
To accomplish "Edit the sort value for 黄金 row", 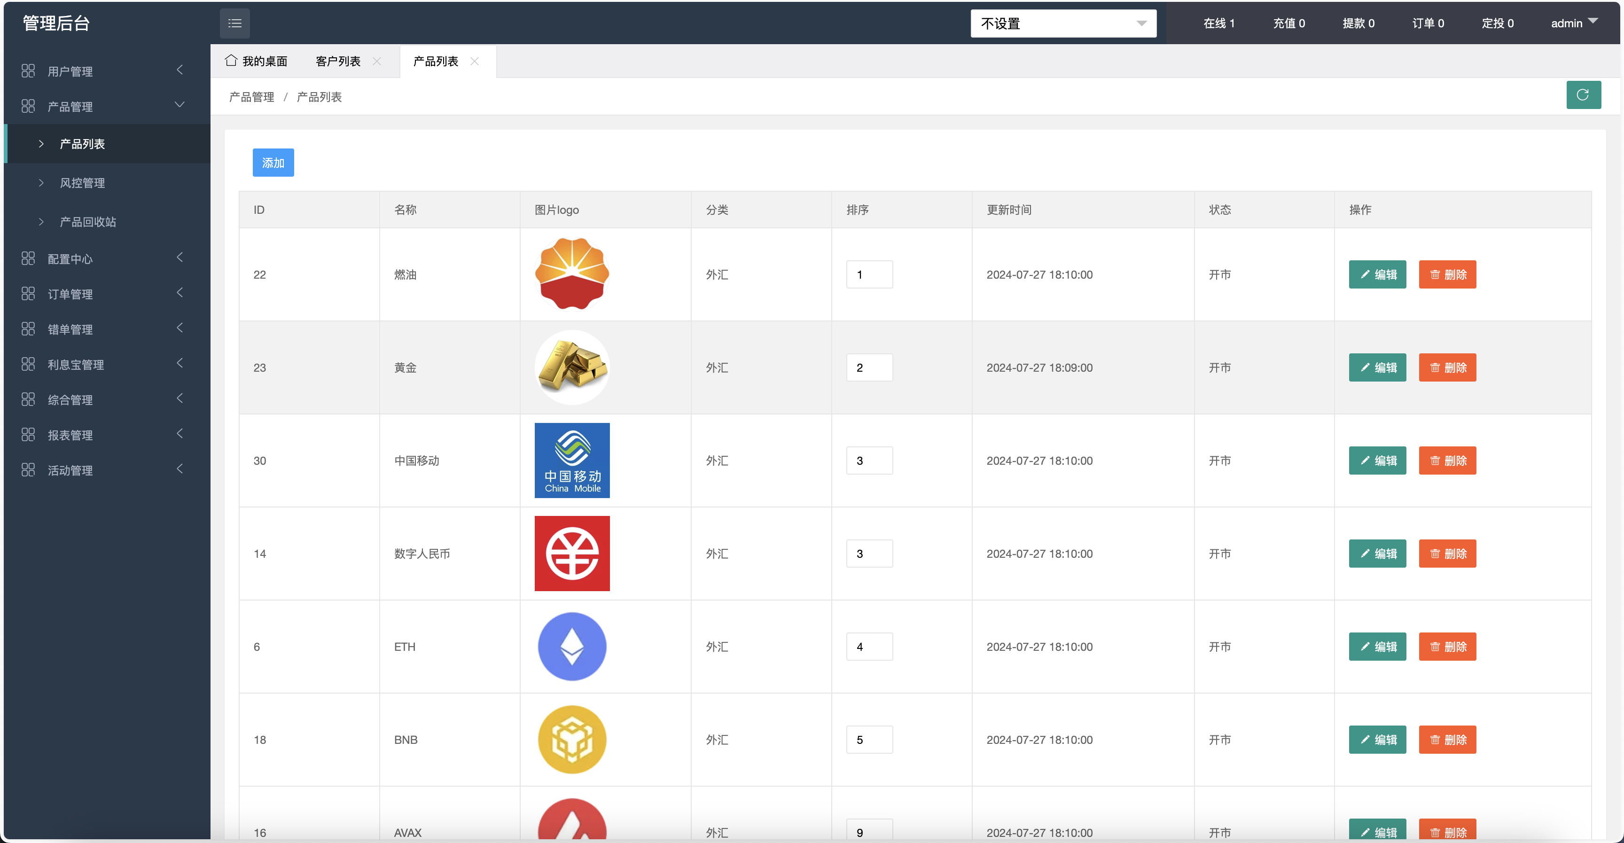I will tap(869, 367).
